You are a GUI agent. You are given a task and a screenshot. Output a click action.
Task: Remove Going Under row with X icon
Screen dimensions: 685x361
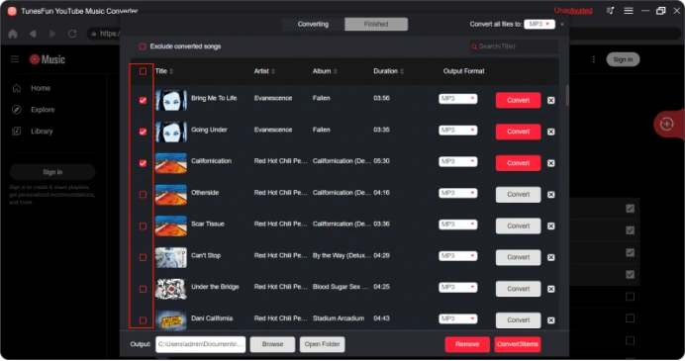pyautogui.click(x=551, y=132)
